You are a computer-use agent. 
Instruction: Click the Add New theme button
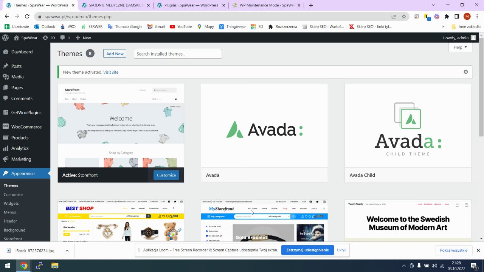115,54
